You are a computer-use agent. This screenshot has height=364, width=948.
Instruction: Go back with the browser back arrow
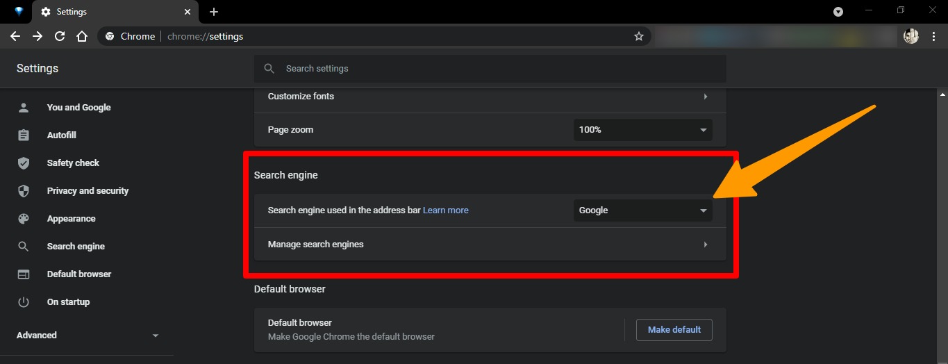pyautogui.click(x=15, y=36)
